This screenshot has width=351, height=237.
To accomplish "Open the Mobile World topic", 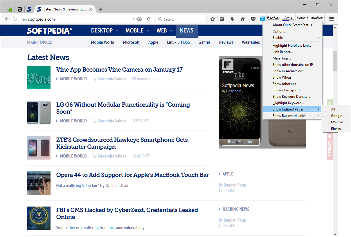I will pos(103,42).
